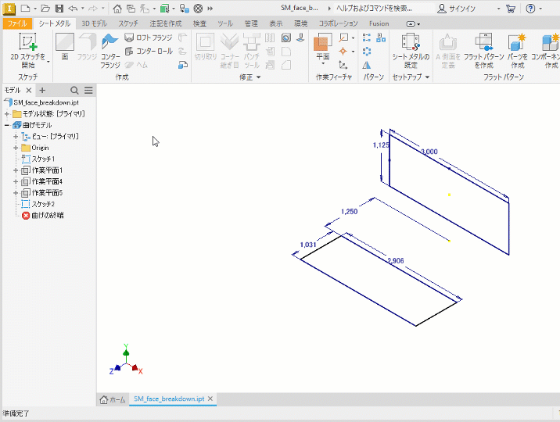Open the Undo history dropdown arrow
Viewport: 560px width, 422px height.
click(82, 9)
